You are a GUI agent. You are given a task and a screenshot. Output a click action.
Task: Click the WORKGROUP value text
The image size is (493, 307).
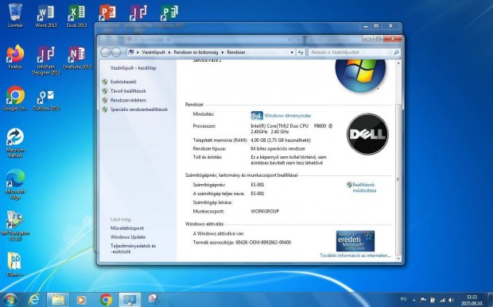[265, 211]
